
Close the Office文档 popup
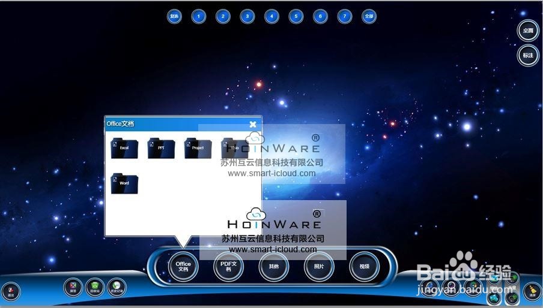[253, 124]
